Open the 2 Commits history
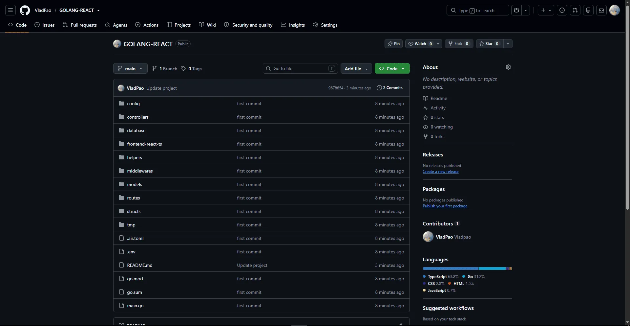Screen dimensions: 630x326 pos(389,88)
